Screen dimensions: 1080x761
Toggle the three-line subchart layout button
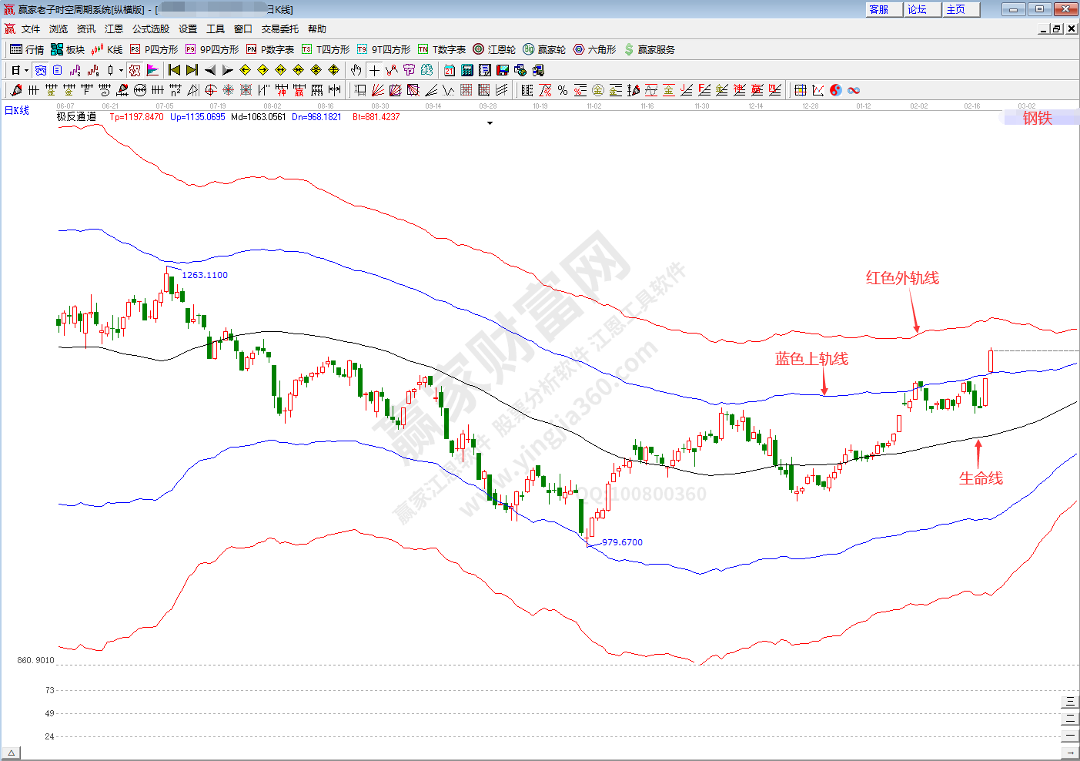[x=1070, y=702]
